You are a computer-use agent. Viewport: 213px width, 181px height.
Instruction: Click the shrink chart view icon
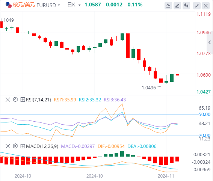(x=197, y=6)
